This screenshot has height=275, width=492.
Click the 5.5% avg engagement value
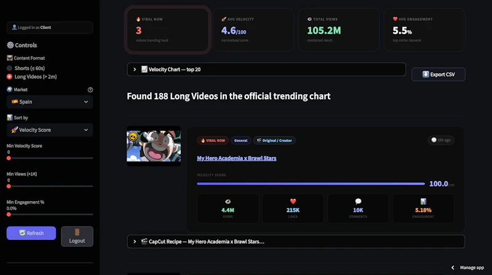coord(402,30)
